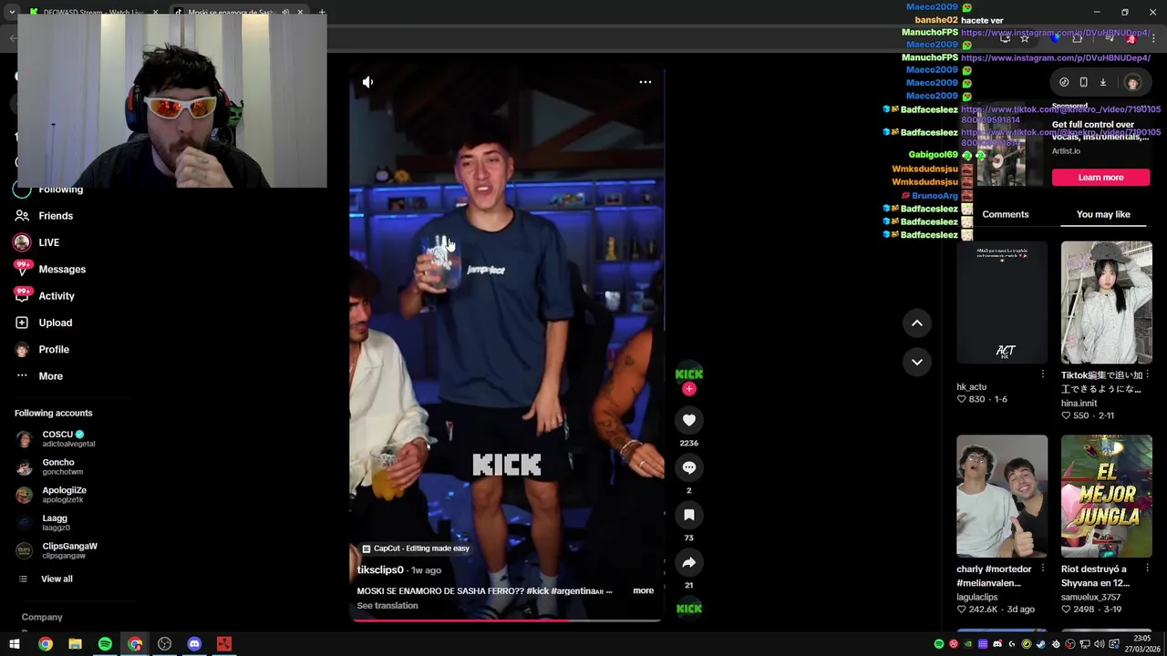Click the CapCut editing made easy tag
Screen dimensions: 1167x656
tap(416, 548)
